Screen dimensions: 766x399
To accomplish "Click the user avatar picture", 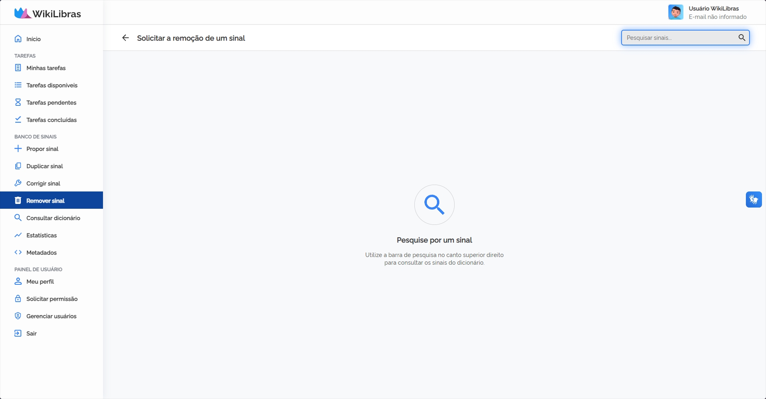I will pyautogui.click(x=675, y=12).
